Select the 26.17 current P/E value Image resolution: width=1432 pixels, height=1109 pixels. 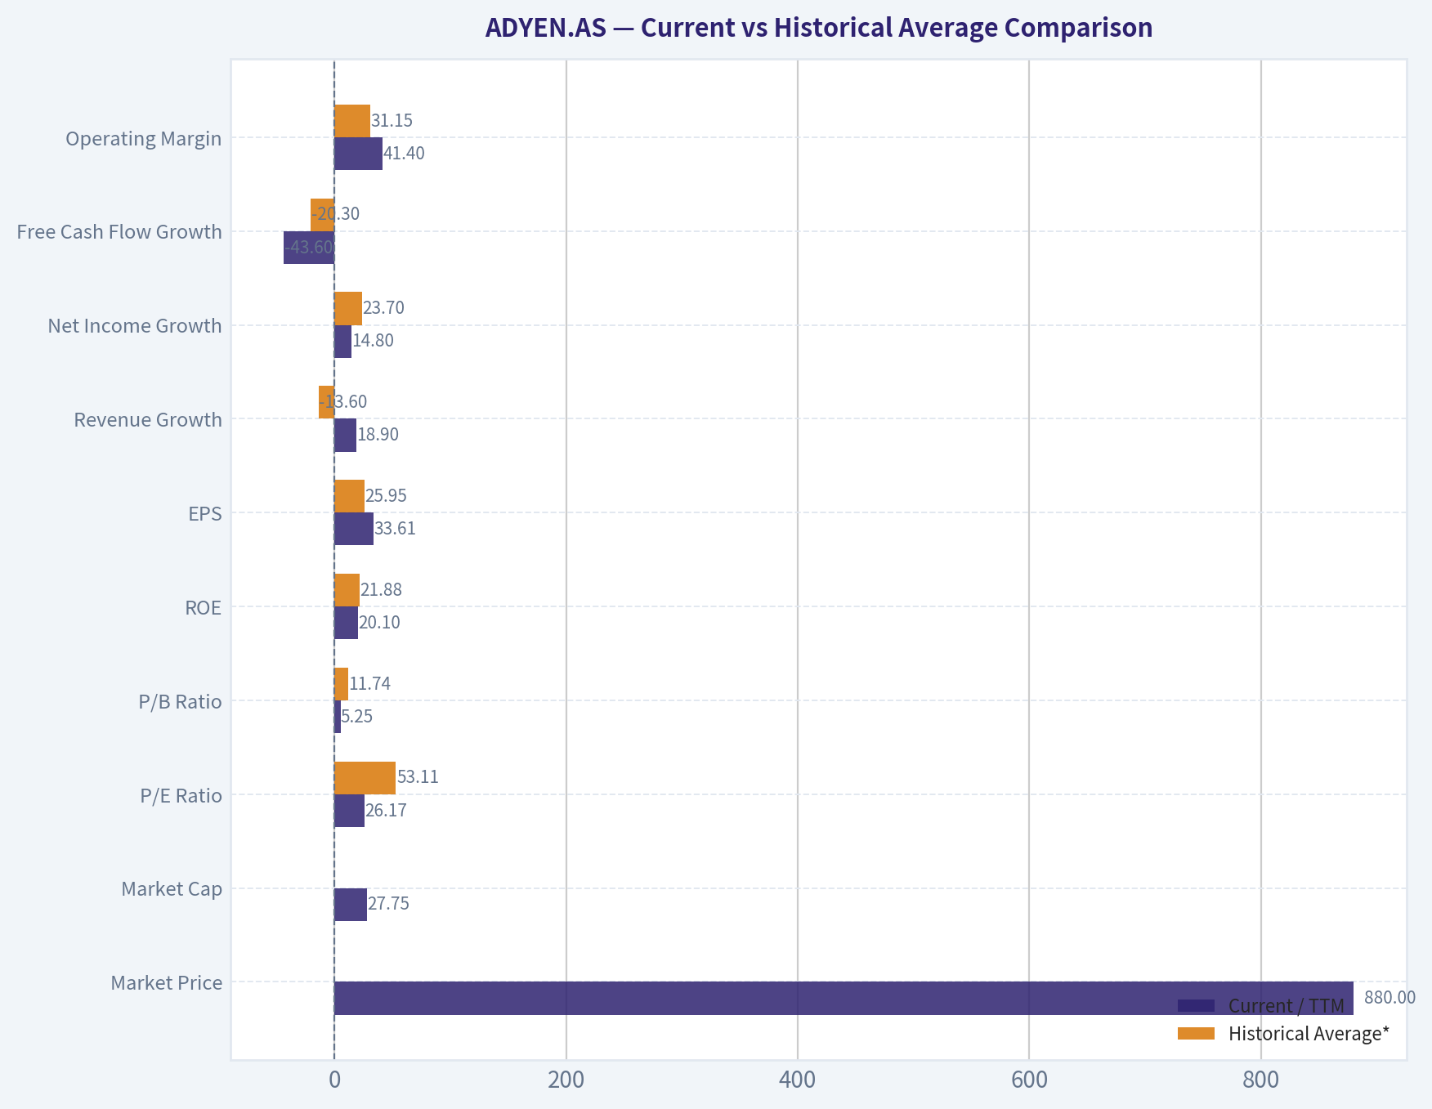coord(386,811)
